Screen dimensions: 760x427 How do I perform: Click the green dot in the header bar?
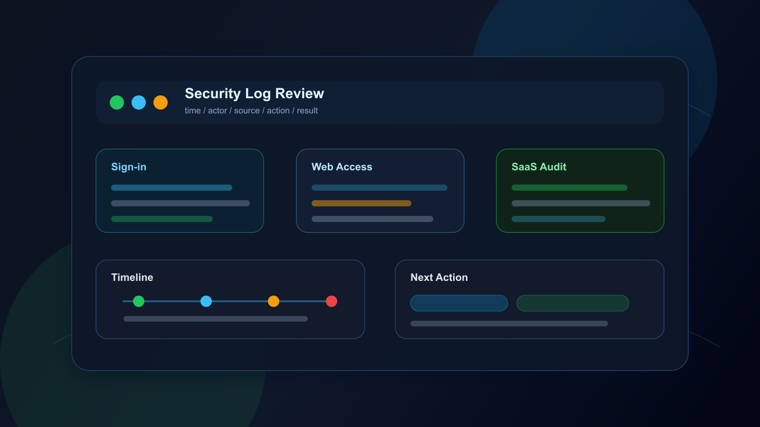pos(117,102)
